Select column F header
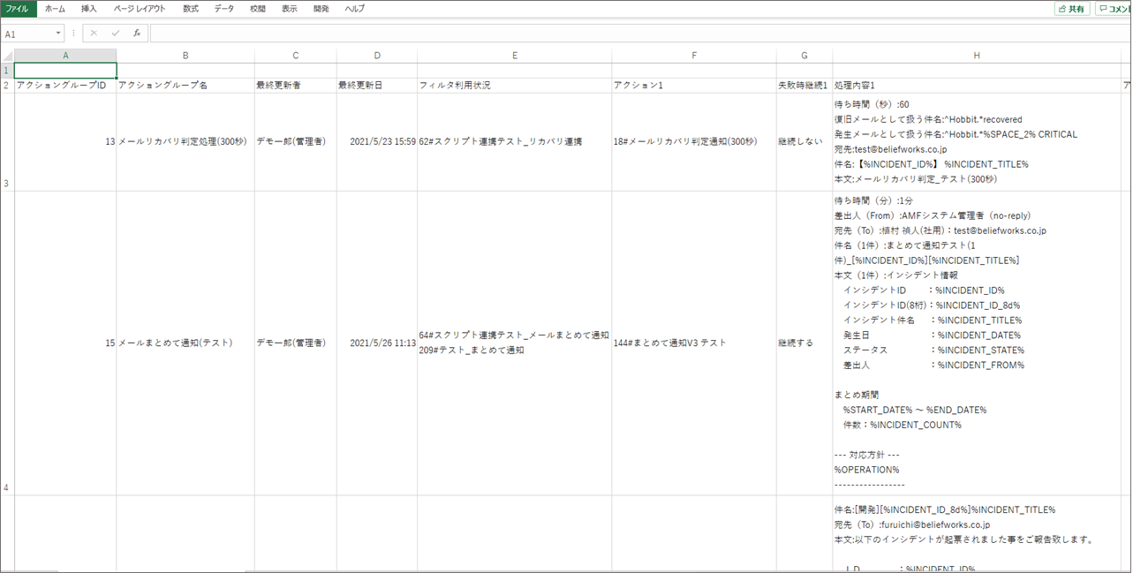Viewport: 1133px width, 573px height. 693,56
